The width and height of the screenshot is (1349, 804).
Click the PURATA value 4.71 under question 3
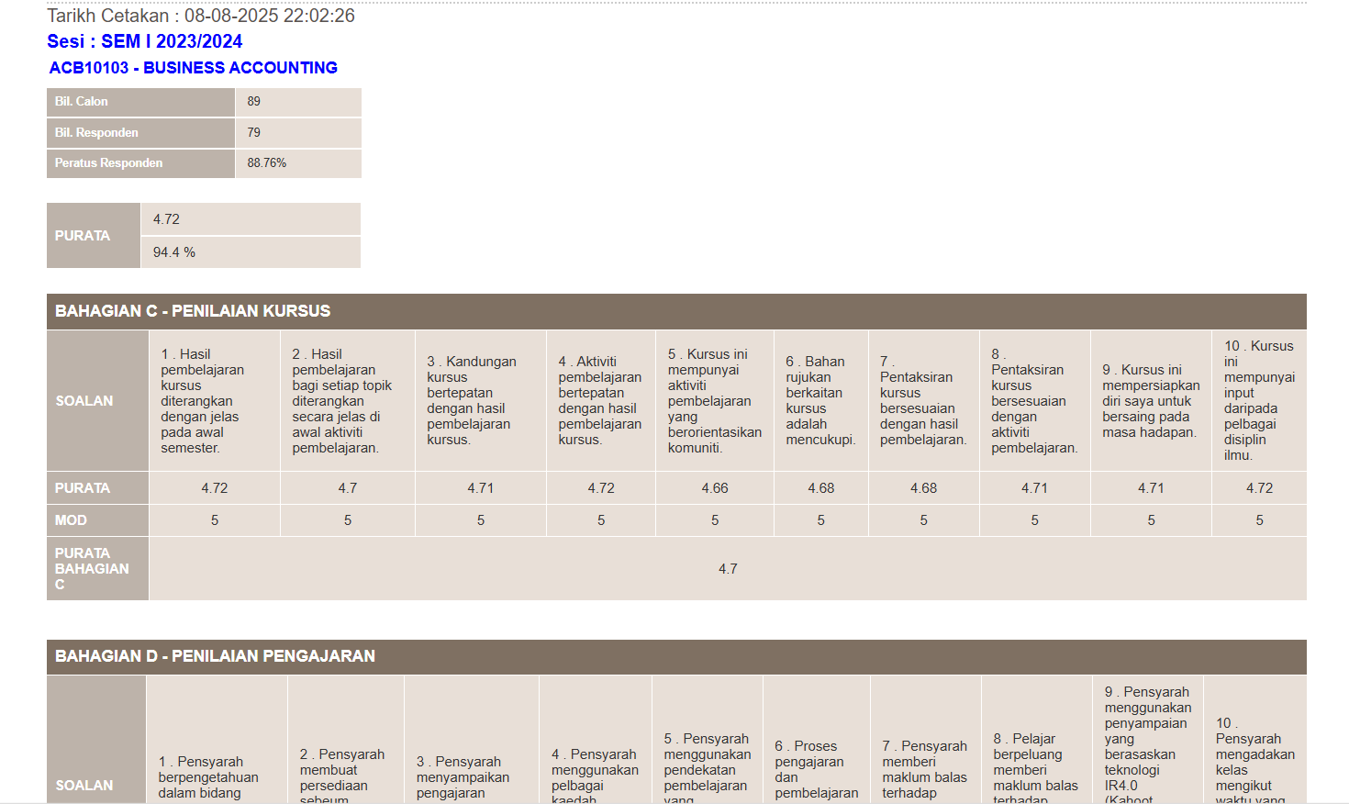click(481, 488)
